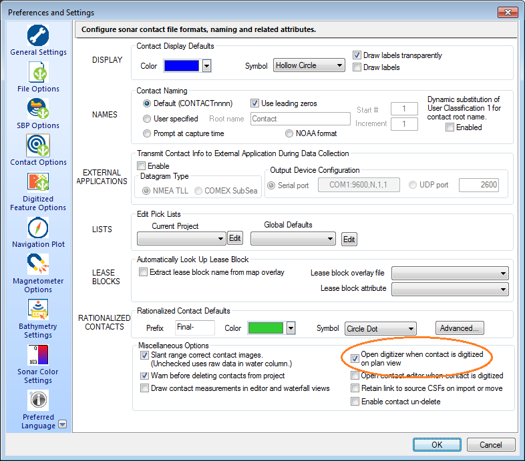This screenshot has width=525, height=461.
Task: Open Bathymetry Settings icon
Action: tap(38, 310)
